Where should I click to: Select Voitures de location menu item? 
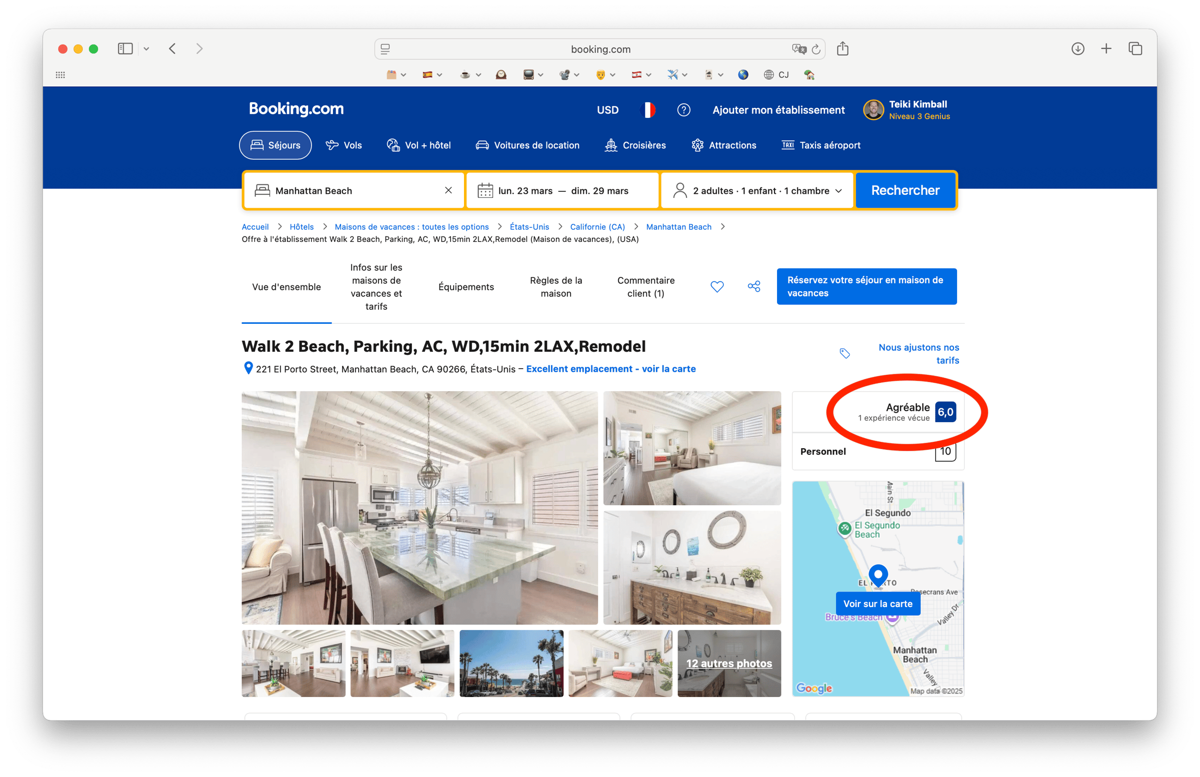527,145
